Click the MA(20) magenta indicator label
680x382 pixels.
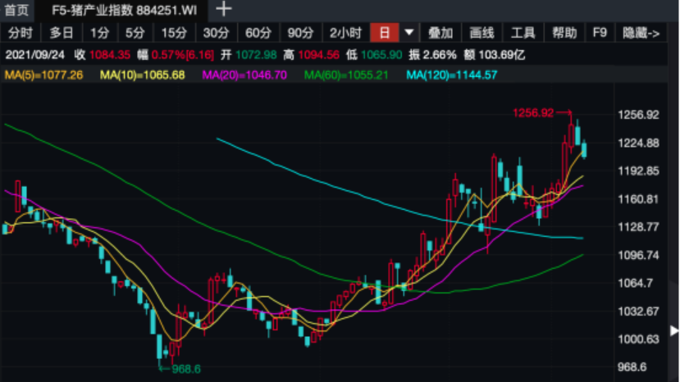tap(245, 75)
